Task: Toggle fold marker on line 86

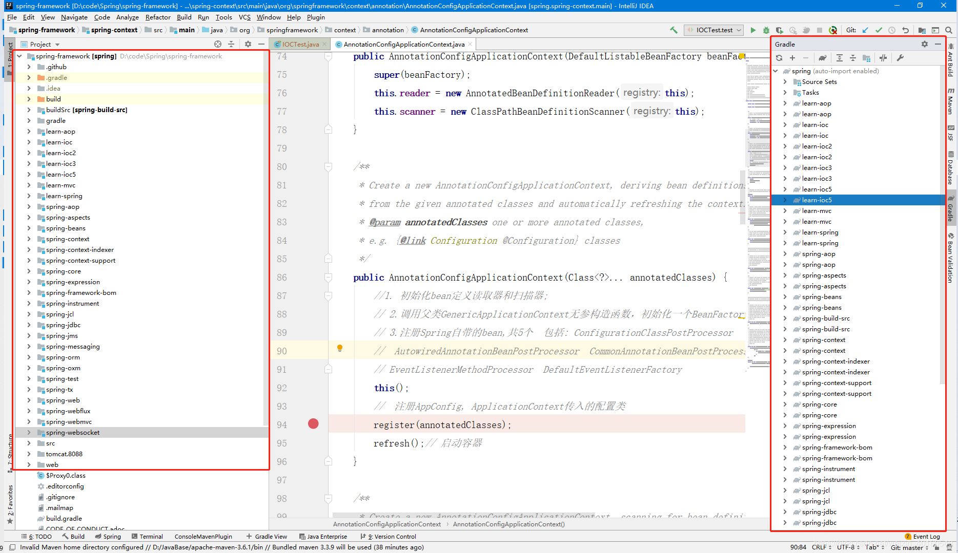Action: tap(328, 278)
